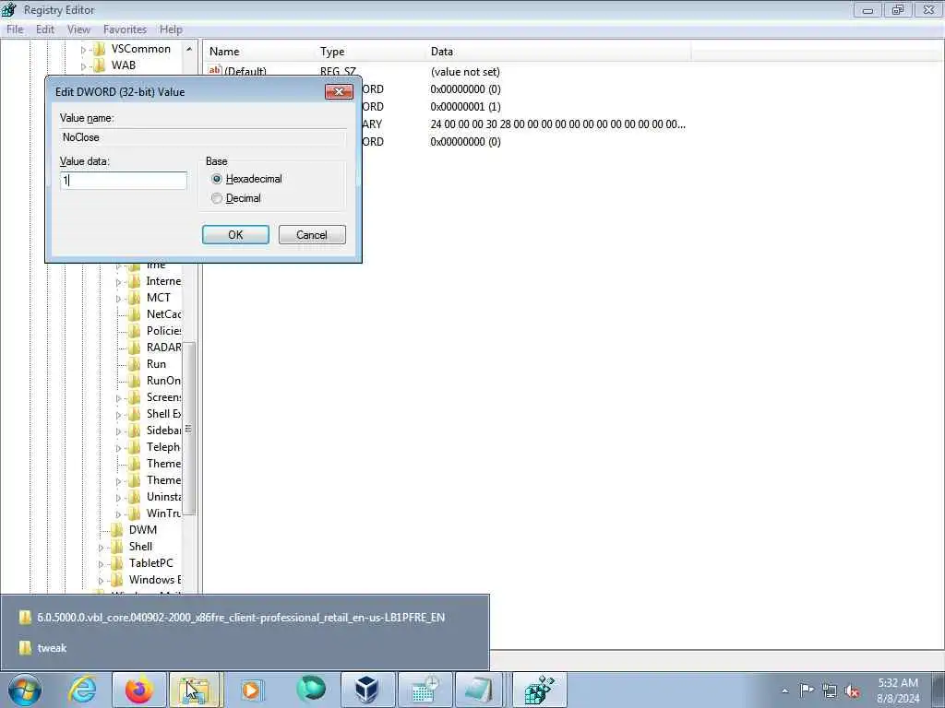This screenshot has height=708, width=945.
Task: Click the tree pane vertical scrollbar thumb
Action: pyautogui.click(x=188, y=429)
